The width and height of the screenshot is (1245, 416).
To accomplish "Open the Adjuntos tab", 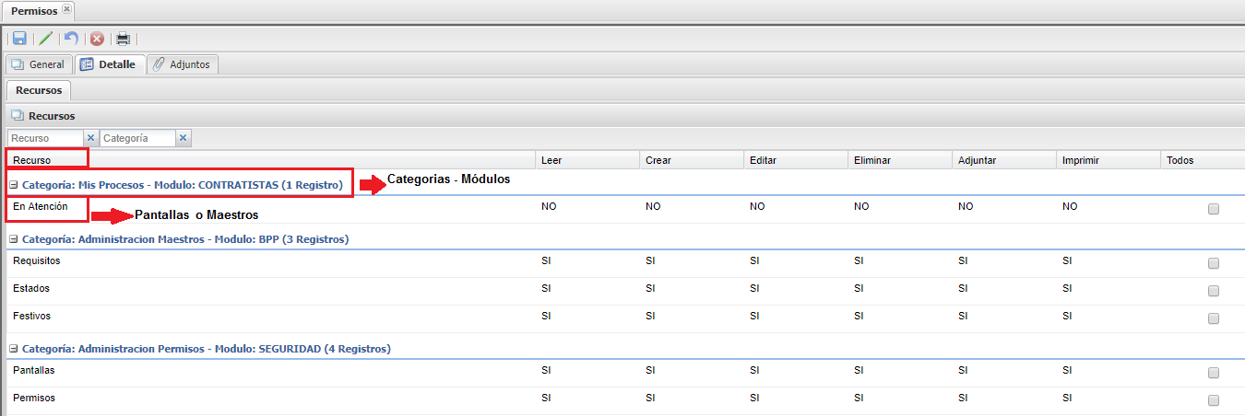I will [x=183, y=65].
